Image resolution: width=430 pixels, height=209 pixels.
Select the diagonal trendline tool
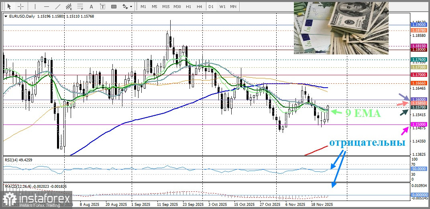58,6
